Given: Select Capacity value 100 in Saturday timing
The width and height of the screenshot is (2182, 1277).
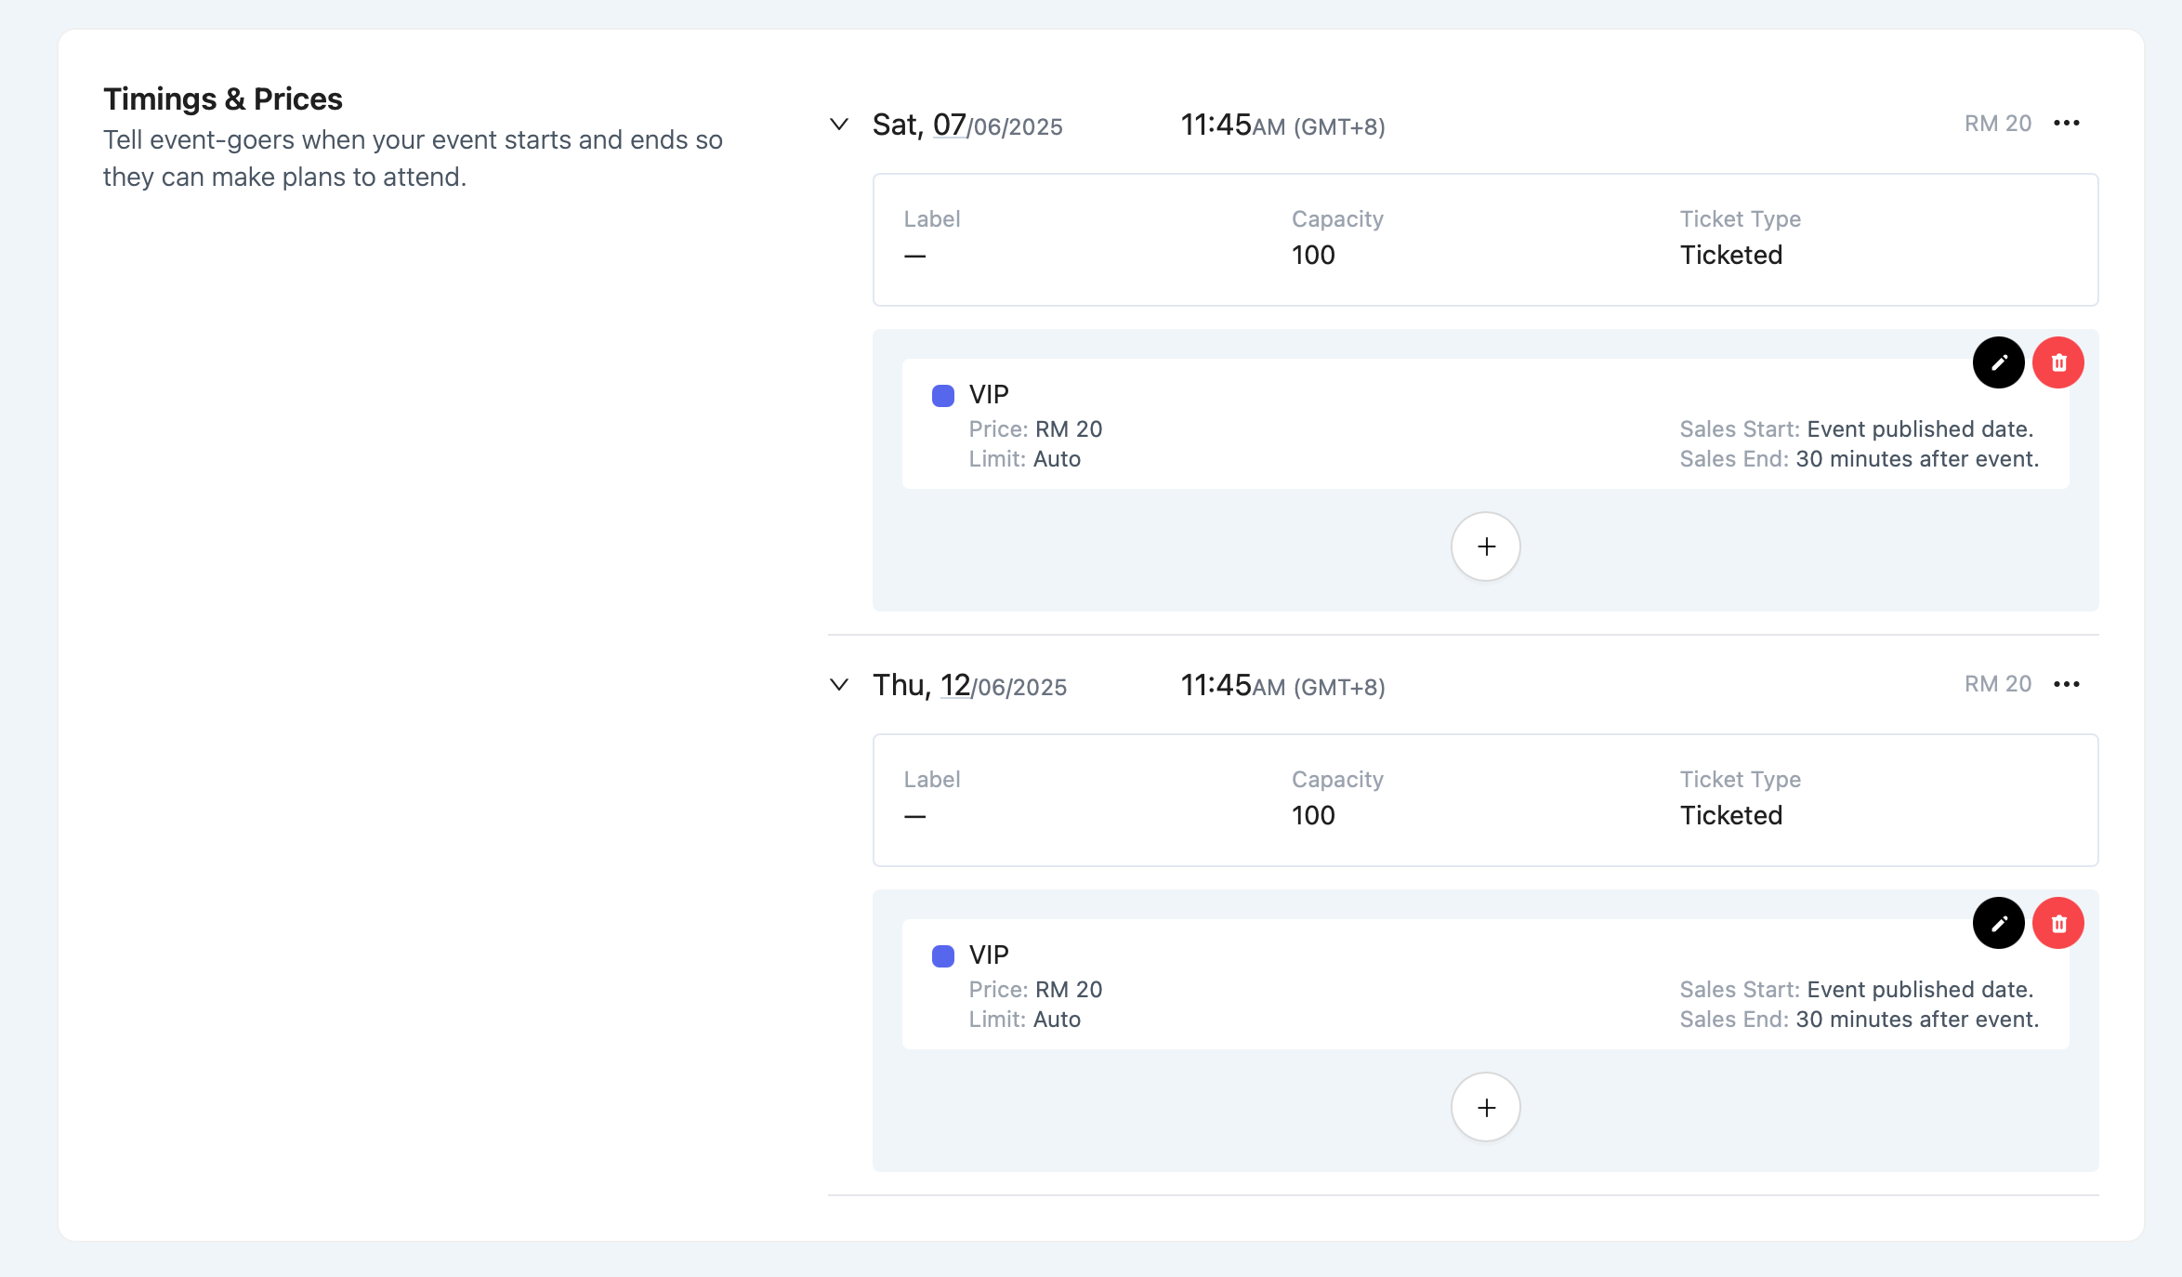Looking at the screenshot, I should 1312,255.
